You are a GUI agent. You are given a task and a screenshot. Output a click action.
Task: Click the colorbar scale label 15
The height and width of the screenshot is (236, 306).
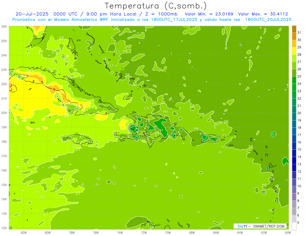tap(299, 149)
